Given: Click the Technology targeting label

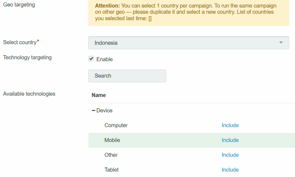Looking at the screenshot, I should (x=27, y=57).
